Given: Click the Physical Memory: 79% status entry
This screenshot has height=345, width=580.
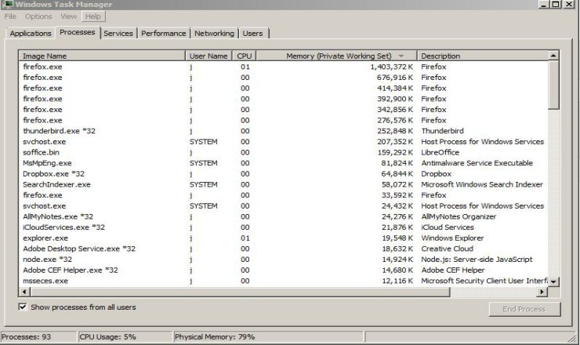Looking at the screenshot, I should (268, 337).
